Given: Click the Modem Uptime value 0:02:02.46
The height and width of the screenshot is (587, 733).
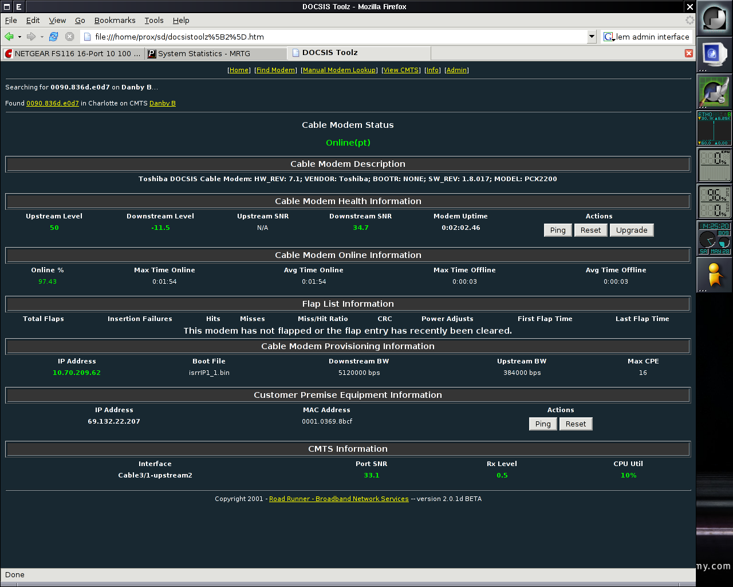Looking at the screenshot, I should (x=461, y=228).
